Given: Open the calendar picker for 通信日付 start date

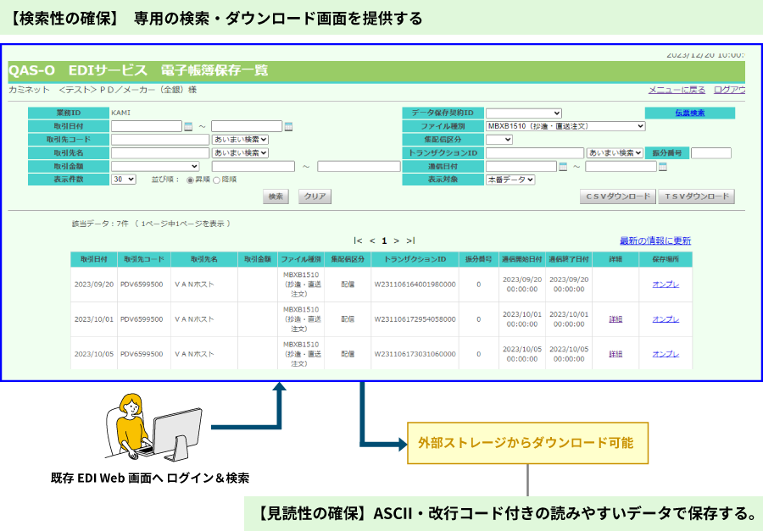Looking at the screenshot, I should (x=562, y=166).
